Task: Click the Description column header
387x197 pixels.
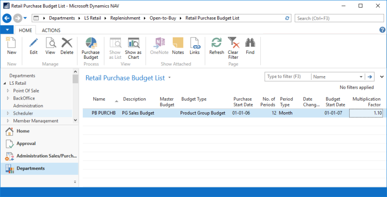Action: pyautogui.click(x=134, y=99)
